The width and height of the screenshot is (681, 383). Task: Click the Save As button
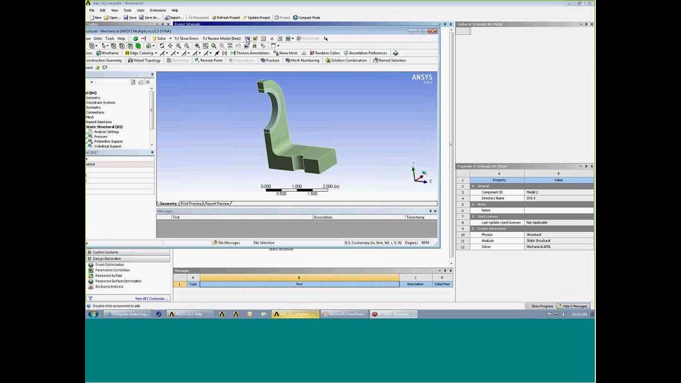click(x=150, y=18)
